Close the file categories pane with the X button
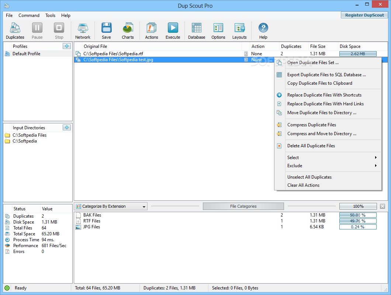 point(383,206)
